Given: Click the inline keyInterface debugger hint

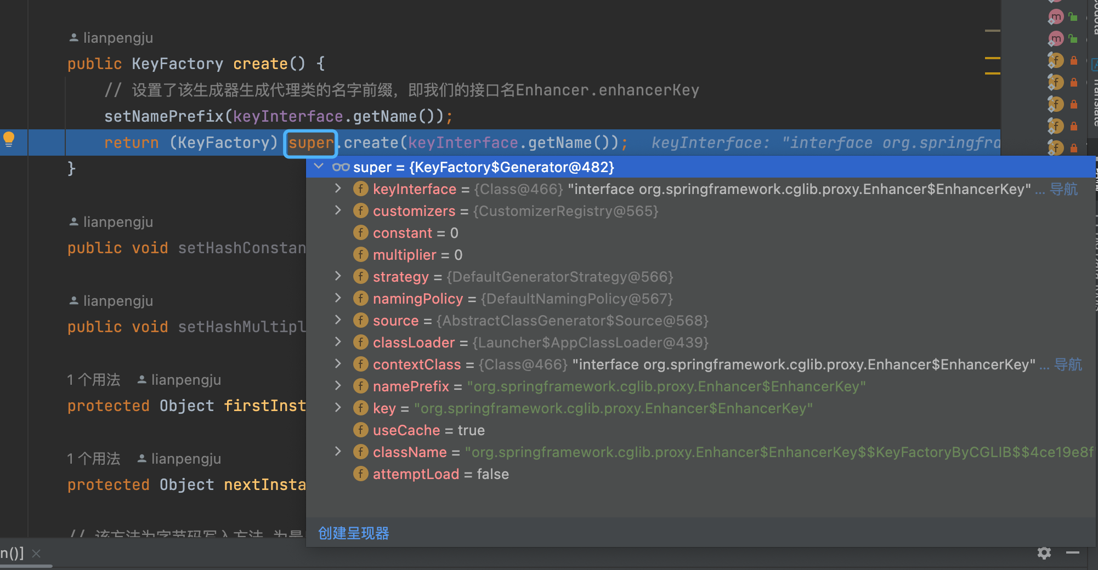Looking at the screenshot, I should pos(825,143).
